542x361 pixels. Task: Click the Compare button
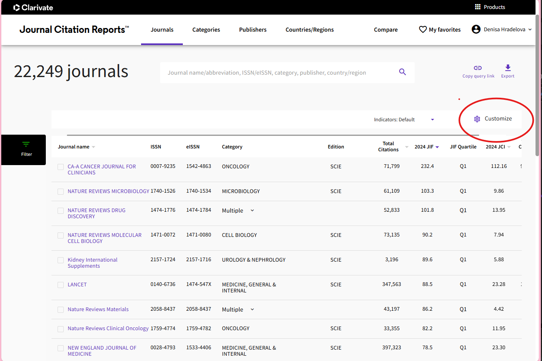pos(386,30)
